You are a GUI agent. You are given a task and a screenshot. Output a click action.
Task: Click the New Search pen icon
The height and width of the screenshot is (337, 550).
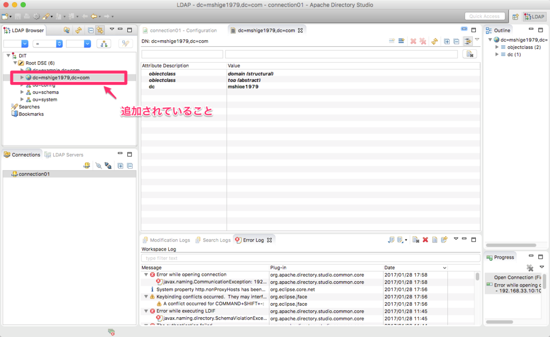tap(46, 17)
